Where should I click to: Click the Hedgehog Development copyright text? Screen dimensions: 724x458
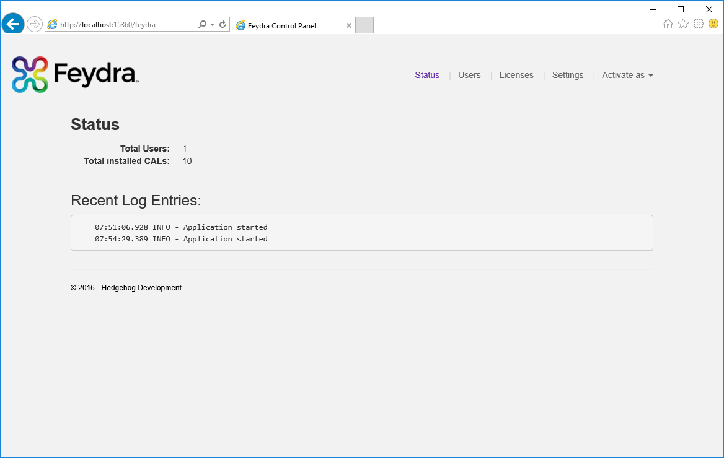[126, 288]
